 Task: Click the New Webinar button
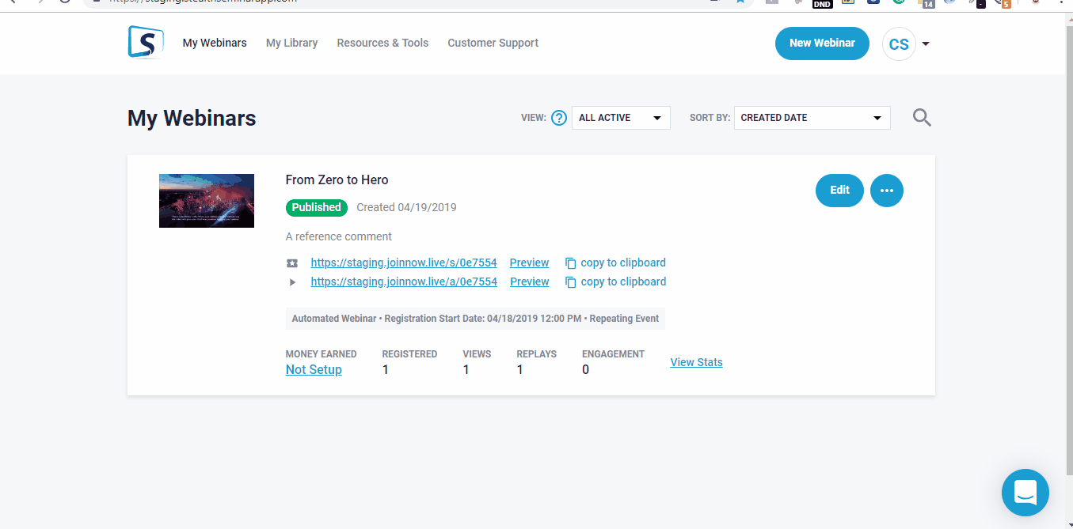pyautogui.click(x=822, y=43)
